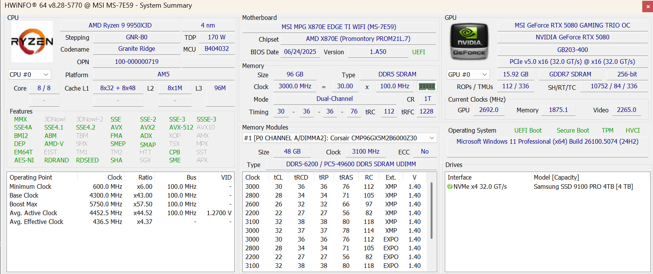Click the green NVMe drive status icon
The height and width of the screenshot is (274, 653).
450,186
